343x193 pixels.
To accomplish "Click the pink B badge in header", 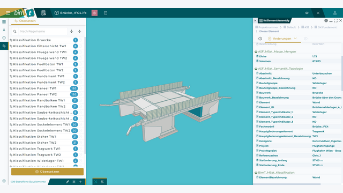I will point(94,13).
